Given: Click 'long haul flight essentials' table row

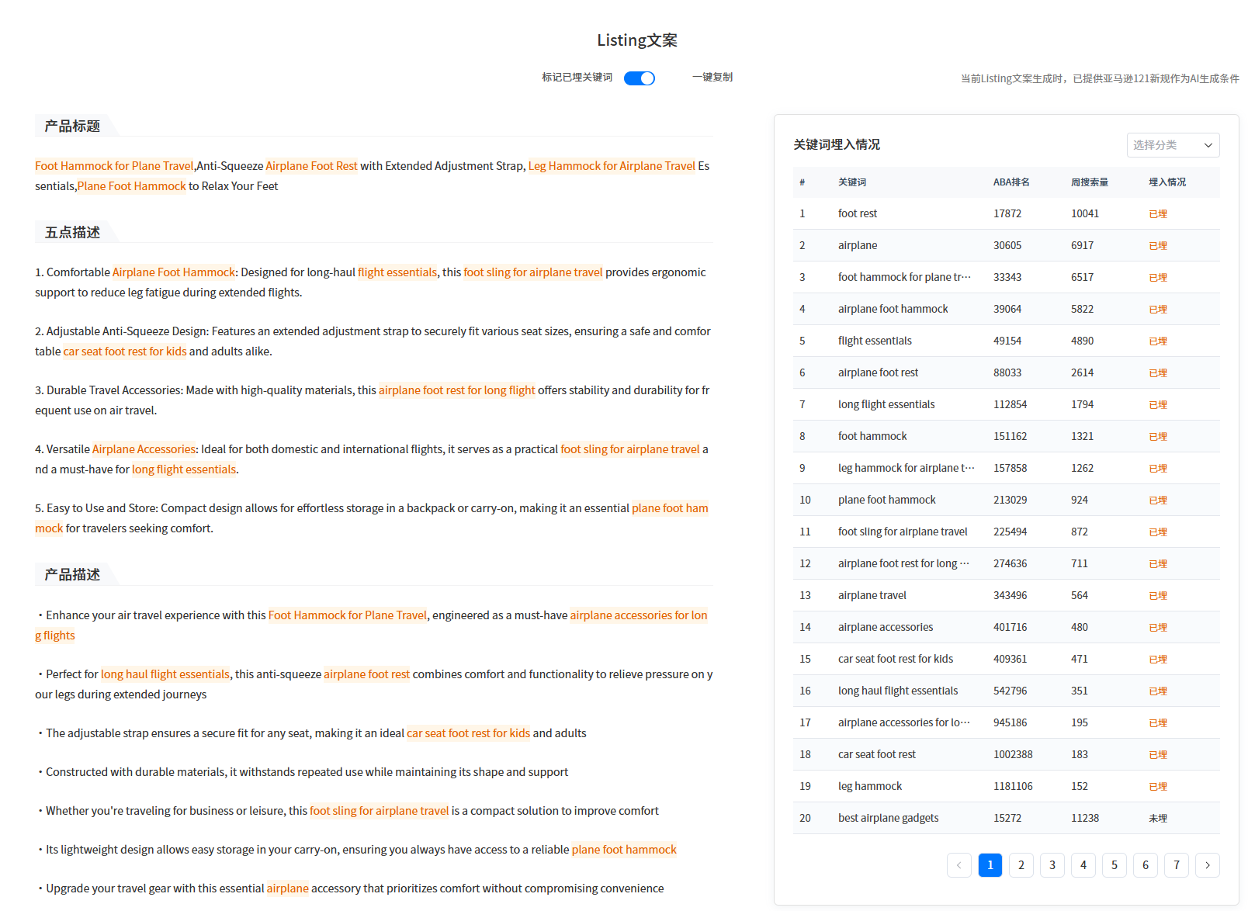Looking at the screenshot, I should [x=1007, y=691].
